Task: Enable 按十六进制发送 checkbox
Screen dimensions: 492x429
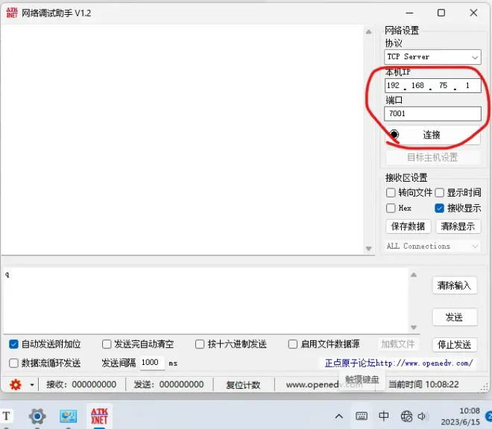Action: coord(200,344)
